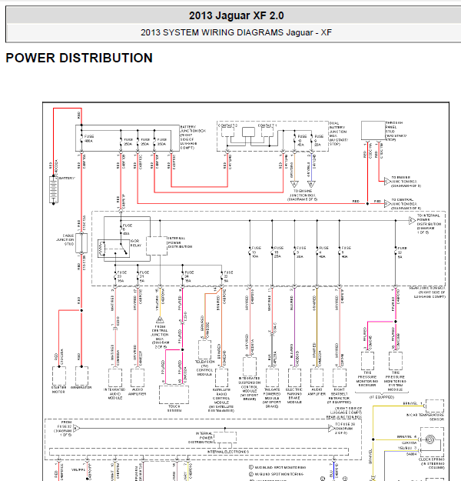
Task: Select the RIGHT SEATBELT RETRACTOR label
Action: (x=339, y=396)
